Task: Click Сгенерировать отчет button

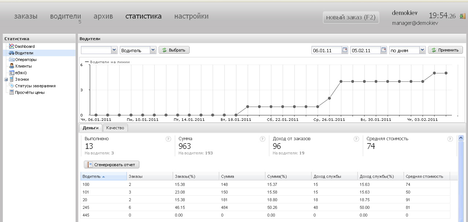Action: tap(111, 165)
